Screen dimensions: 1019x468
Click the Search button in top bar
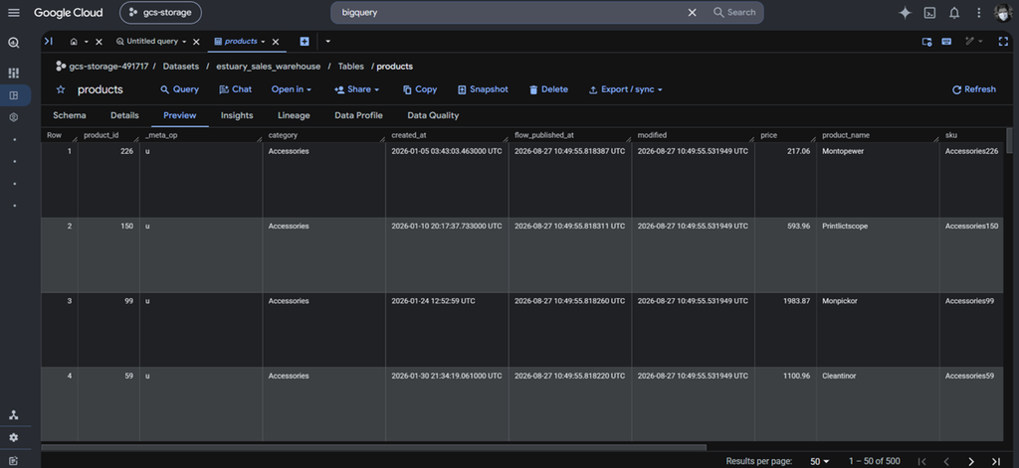734,12
